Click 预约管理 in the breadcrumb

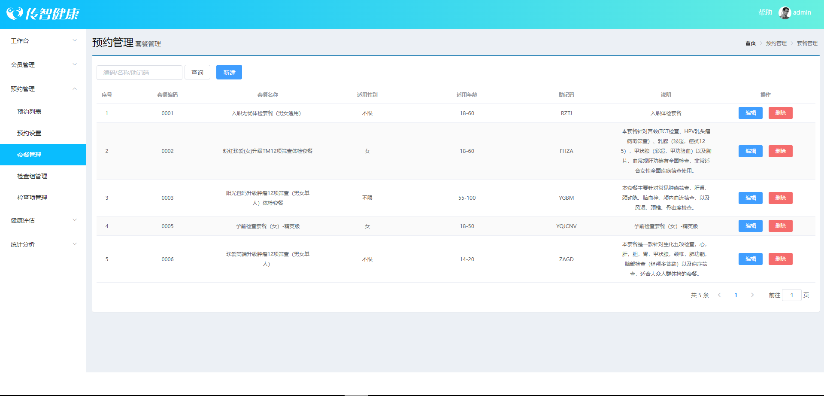click(x=776, y=43)
